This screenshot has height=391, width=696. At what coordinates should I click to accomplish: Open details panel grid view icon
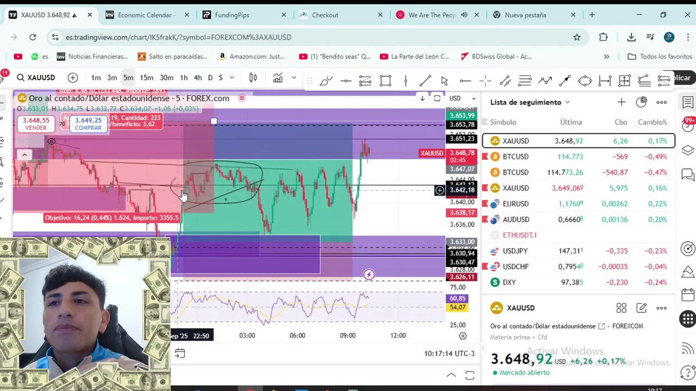[x=622, y=308]
